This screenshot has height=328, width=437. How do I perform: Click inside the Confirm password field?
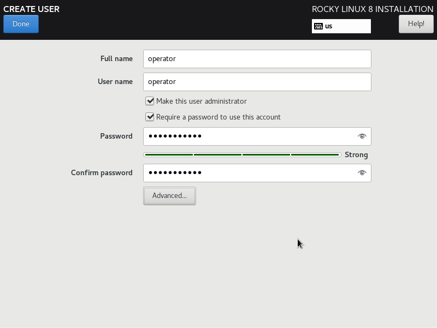pos(249,173)
